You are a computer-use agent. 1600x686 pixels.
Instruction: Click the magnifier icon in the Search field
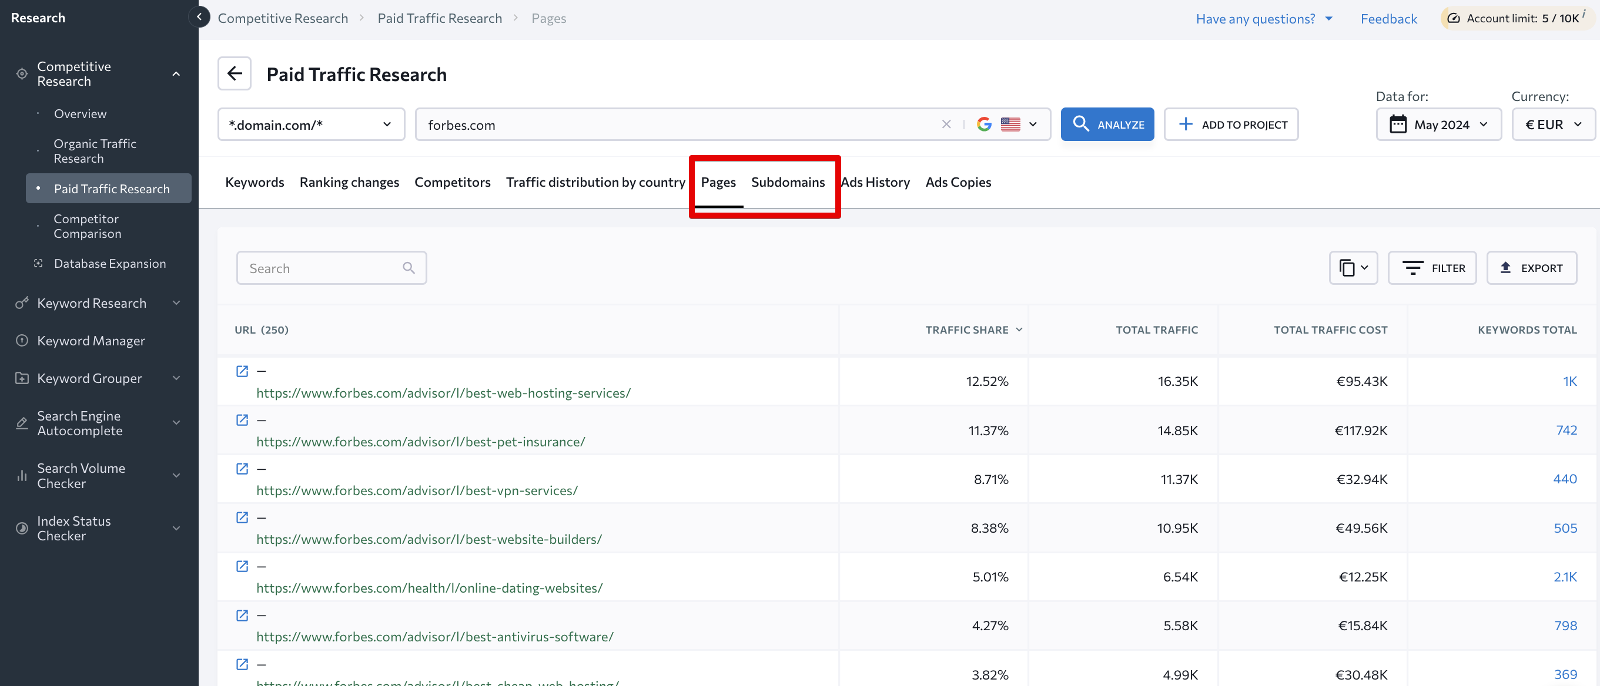(408, 268)
